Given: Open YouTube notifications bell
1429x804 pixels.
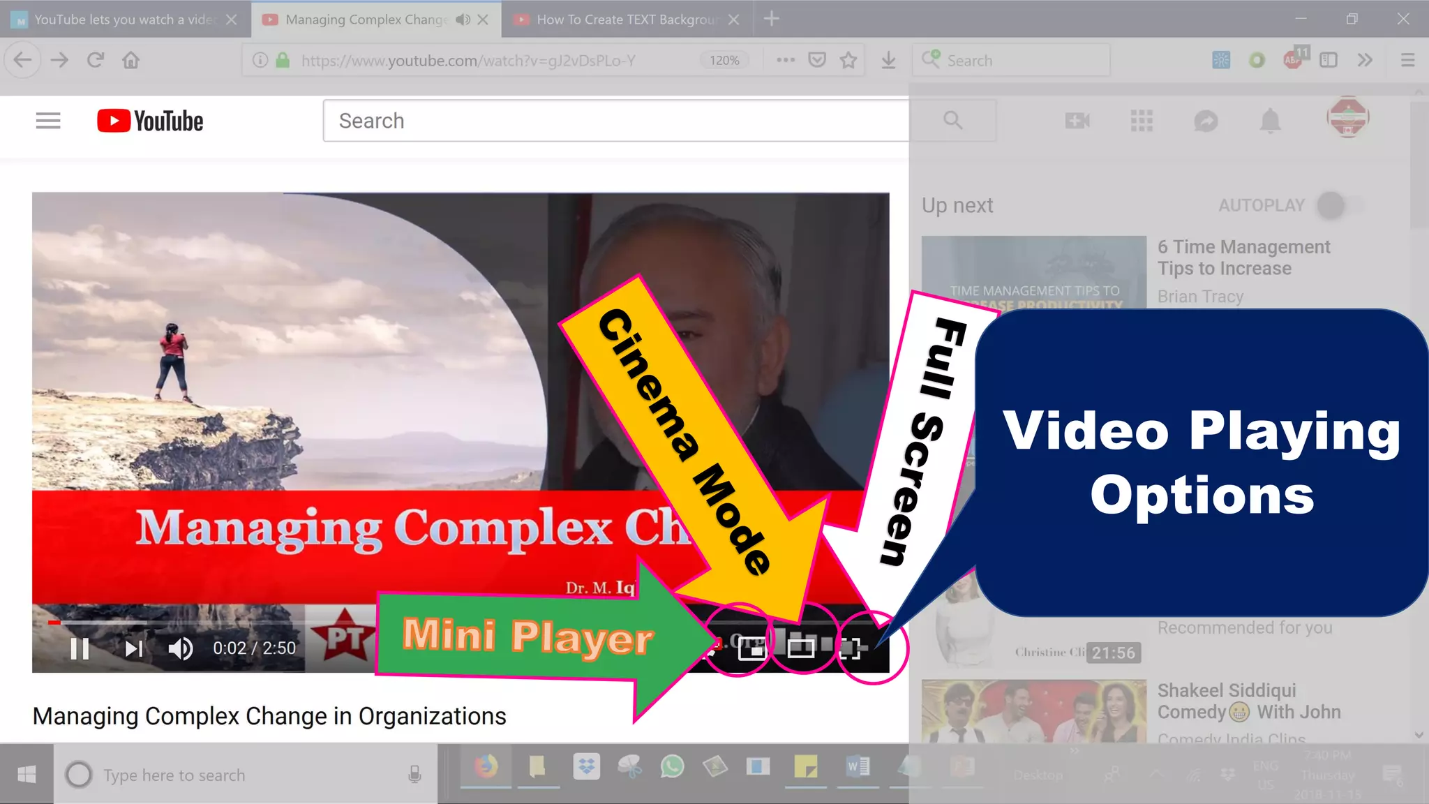Looking at the screenshot, I should point(1270,121).
